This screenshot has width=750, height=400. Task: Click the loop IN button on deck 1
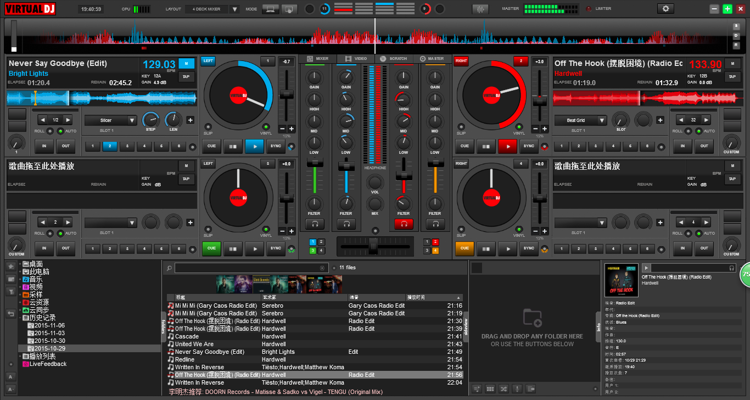tap(44, 146)
